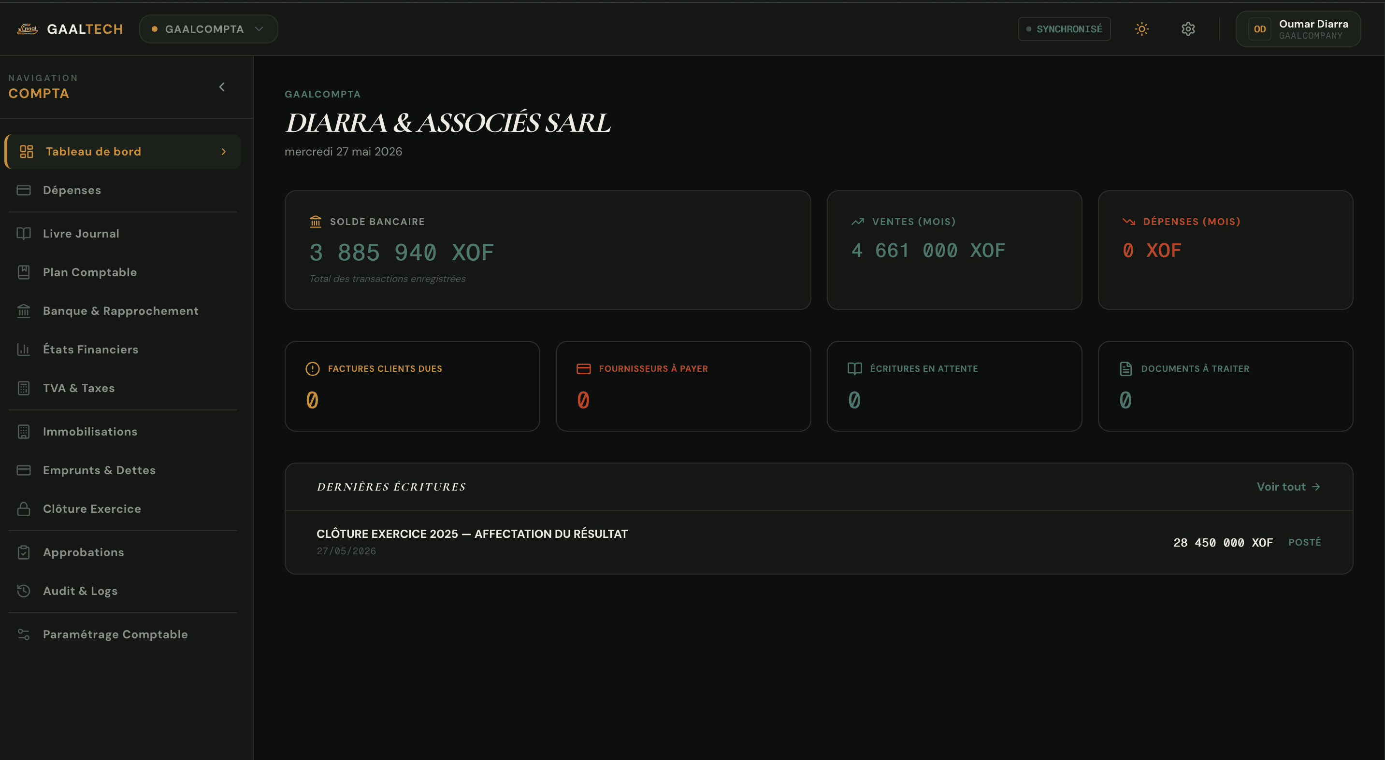1385x760 pixels.
Task: Open the Écritures en Attente card
Action: coord(954,386)
